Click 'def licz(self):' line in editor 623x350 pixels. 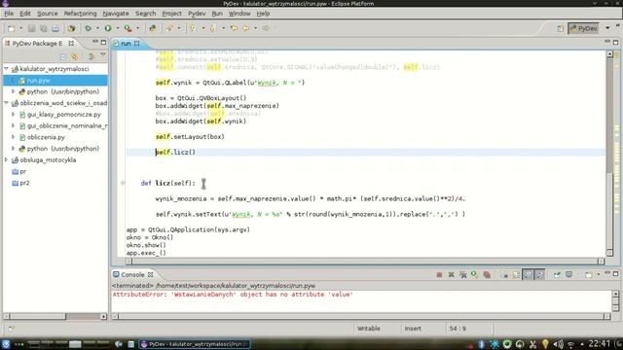click(x=168, y=183)
